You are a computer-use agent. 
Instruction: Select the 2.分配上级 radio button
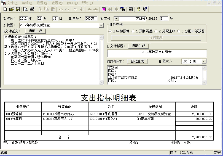tap(156, 31)
